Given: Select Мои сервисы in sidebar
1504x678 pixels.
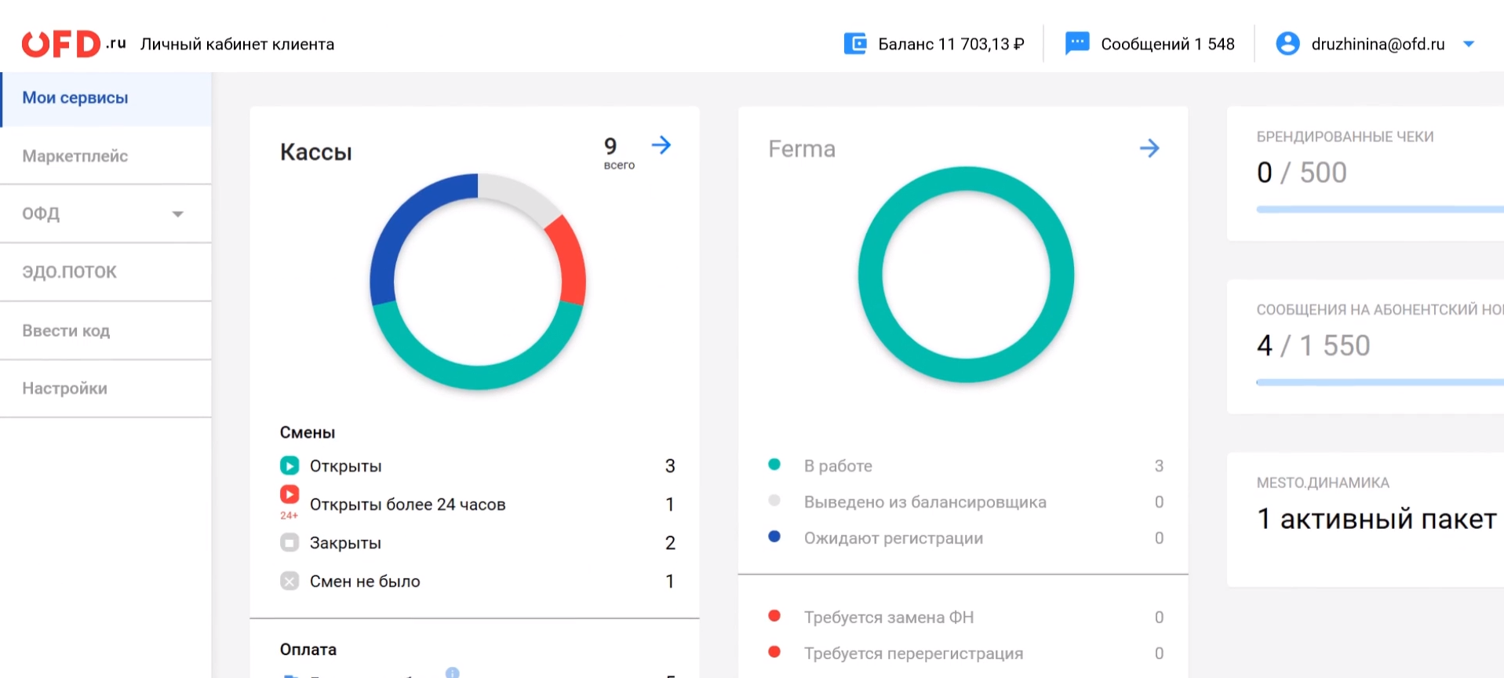Looking at the screenshot, I should click(x=106, y=99).
